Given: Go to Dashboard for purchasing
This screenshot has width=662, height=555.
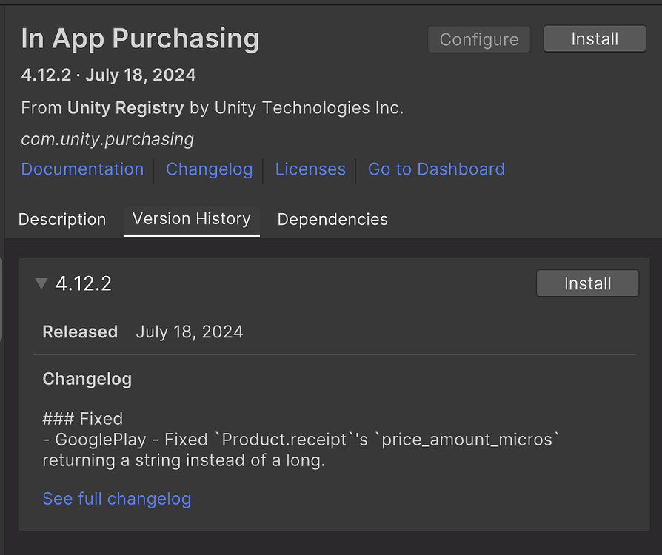Looking at the screenshot, I should [436, 169].
